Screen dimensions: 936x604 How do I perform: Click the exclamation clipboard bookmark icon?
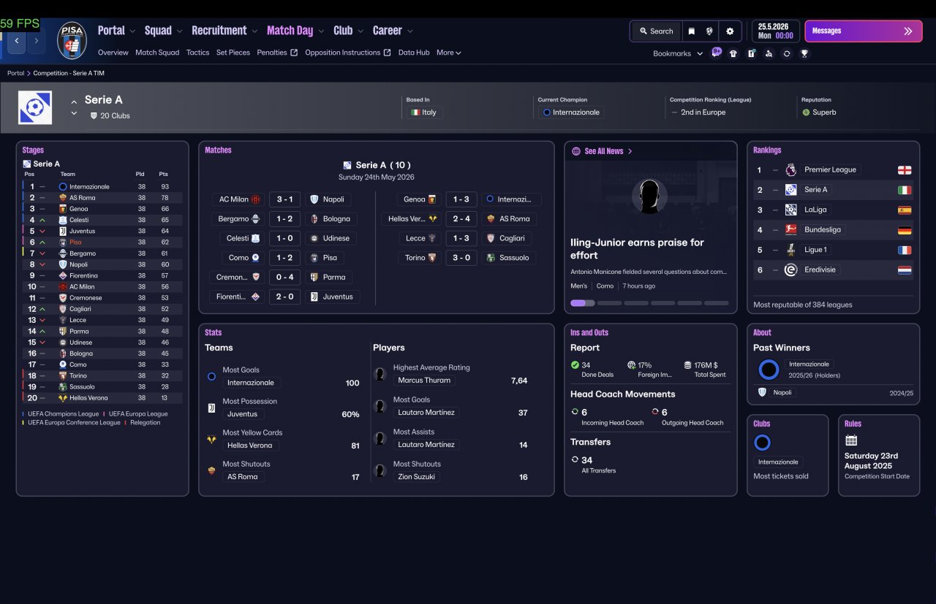point(751,53)
